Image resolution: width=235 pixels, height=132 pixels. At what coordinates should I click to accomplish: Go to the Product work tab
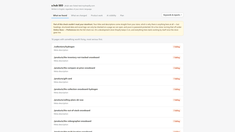(97, 15)
